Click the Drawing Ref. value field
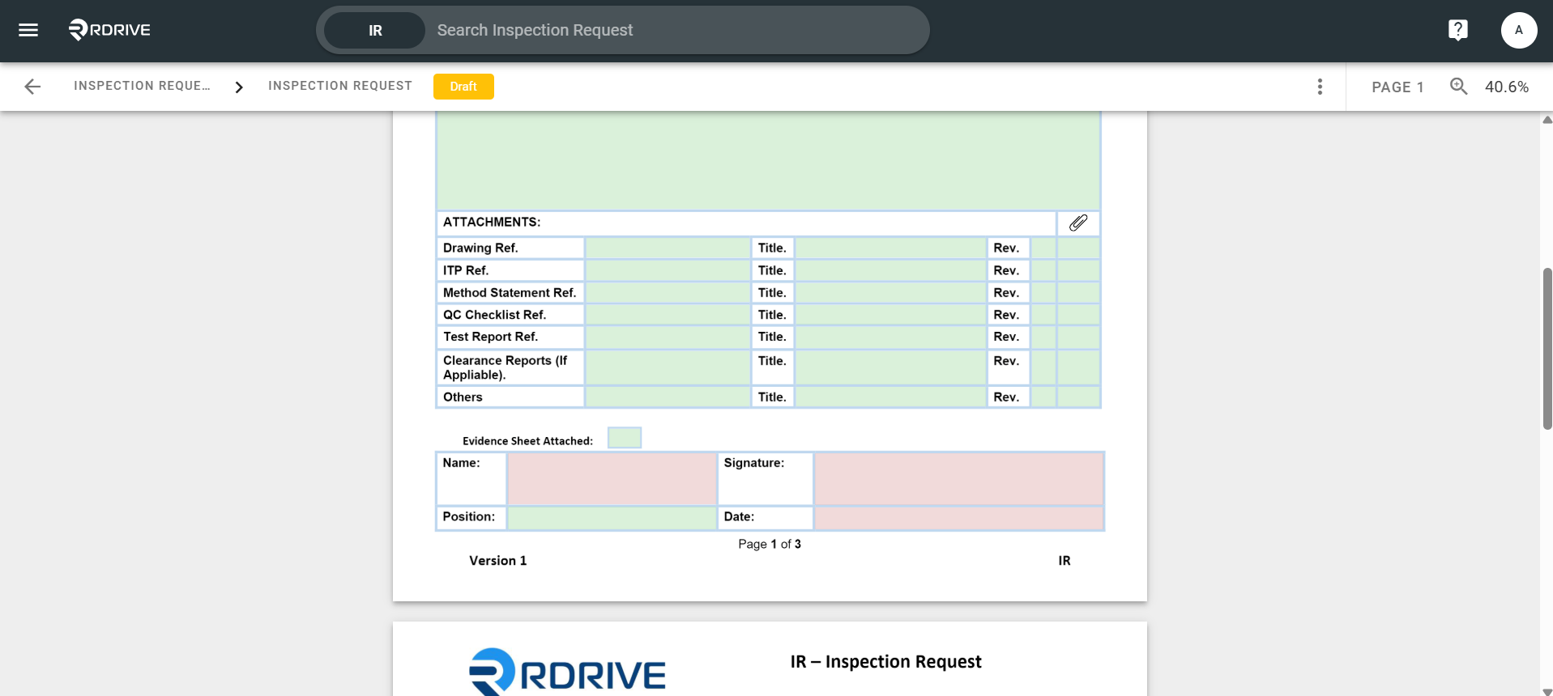1553x696 pixels. (668, 248)
